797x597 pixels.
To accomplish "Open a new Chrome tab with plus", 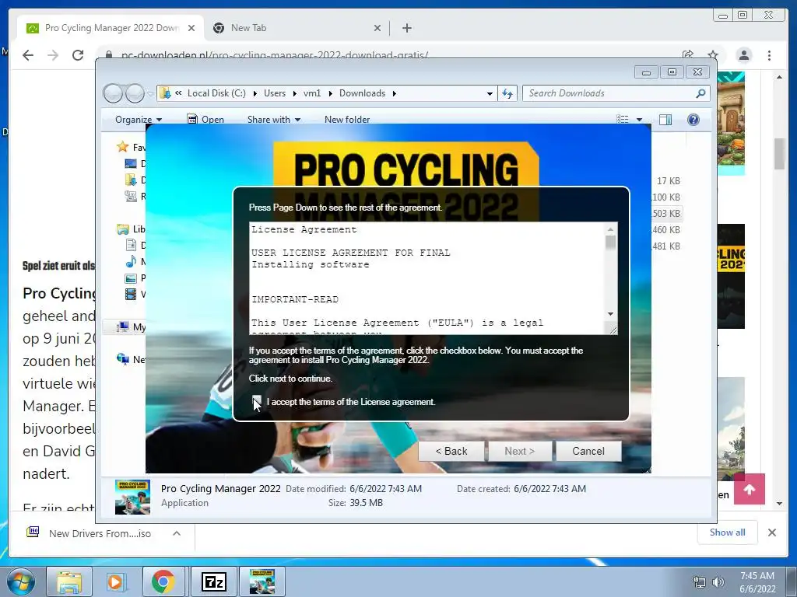I will (406, 28).
